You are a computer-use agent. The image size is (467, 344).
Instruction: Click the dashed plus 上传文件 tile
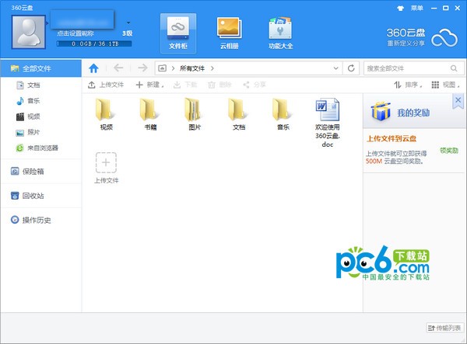click(x=106, y=168)
